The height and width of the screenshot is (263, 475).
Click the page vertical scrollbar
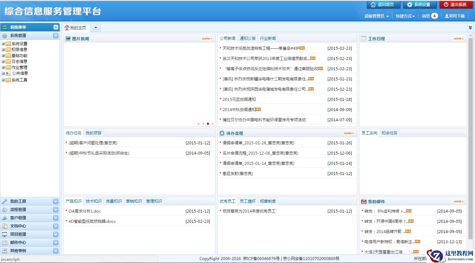[x=470, y=132]
